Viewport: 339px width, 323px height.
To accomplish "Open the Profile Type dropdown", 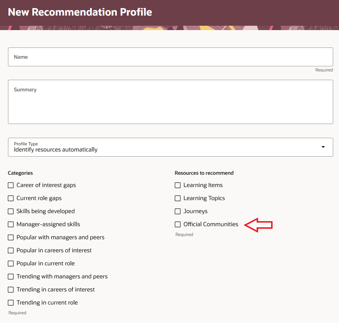I will (x=323, y=147).
